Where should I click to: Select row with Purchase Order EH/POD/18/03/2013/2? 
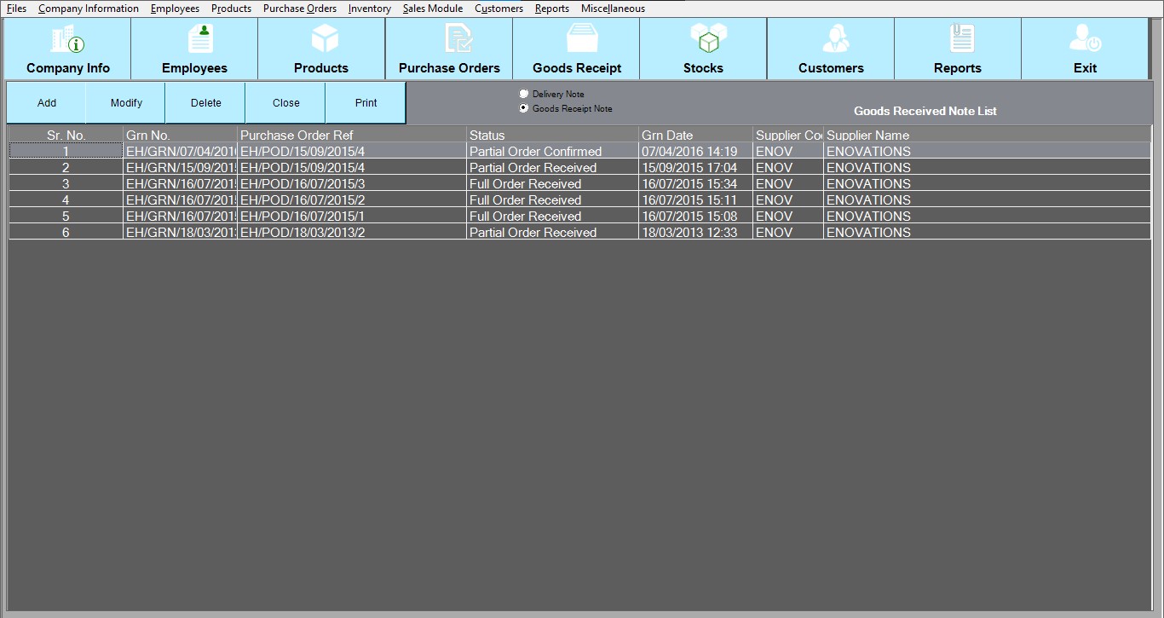coord(303,233)
